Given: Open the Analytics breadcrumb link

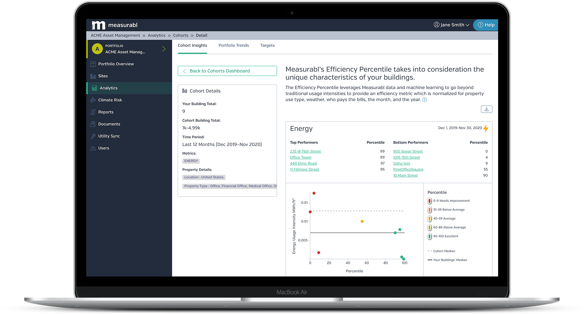Looking at the screenshot, I should coord(156,35).
